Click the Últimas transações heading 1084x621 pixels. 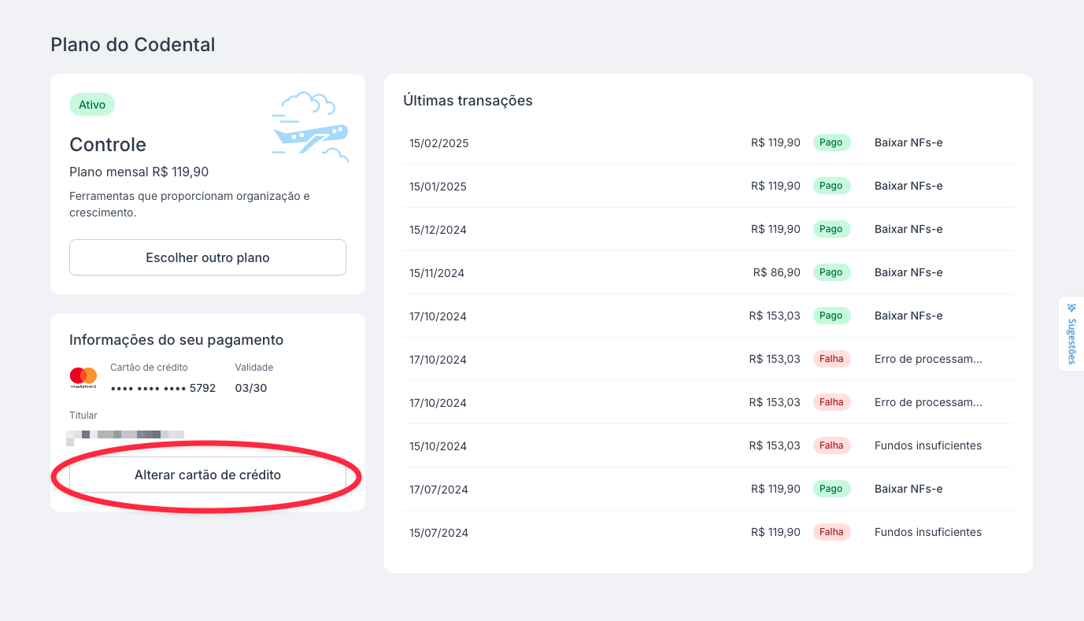point(468,101)
